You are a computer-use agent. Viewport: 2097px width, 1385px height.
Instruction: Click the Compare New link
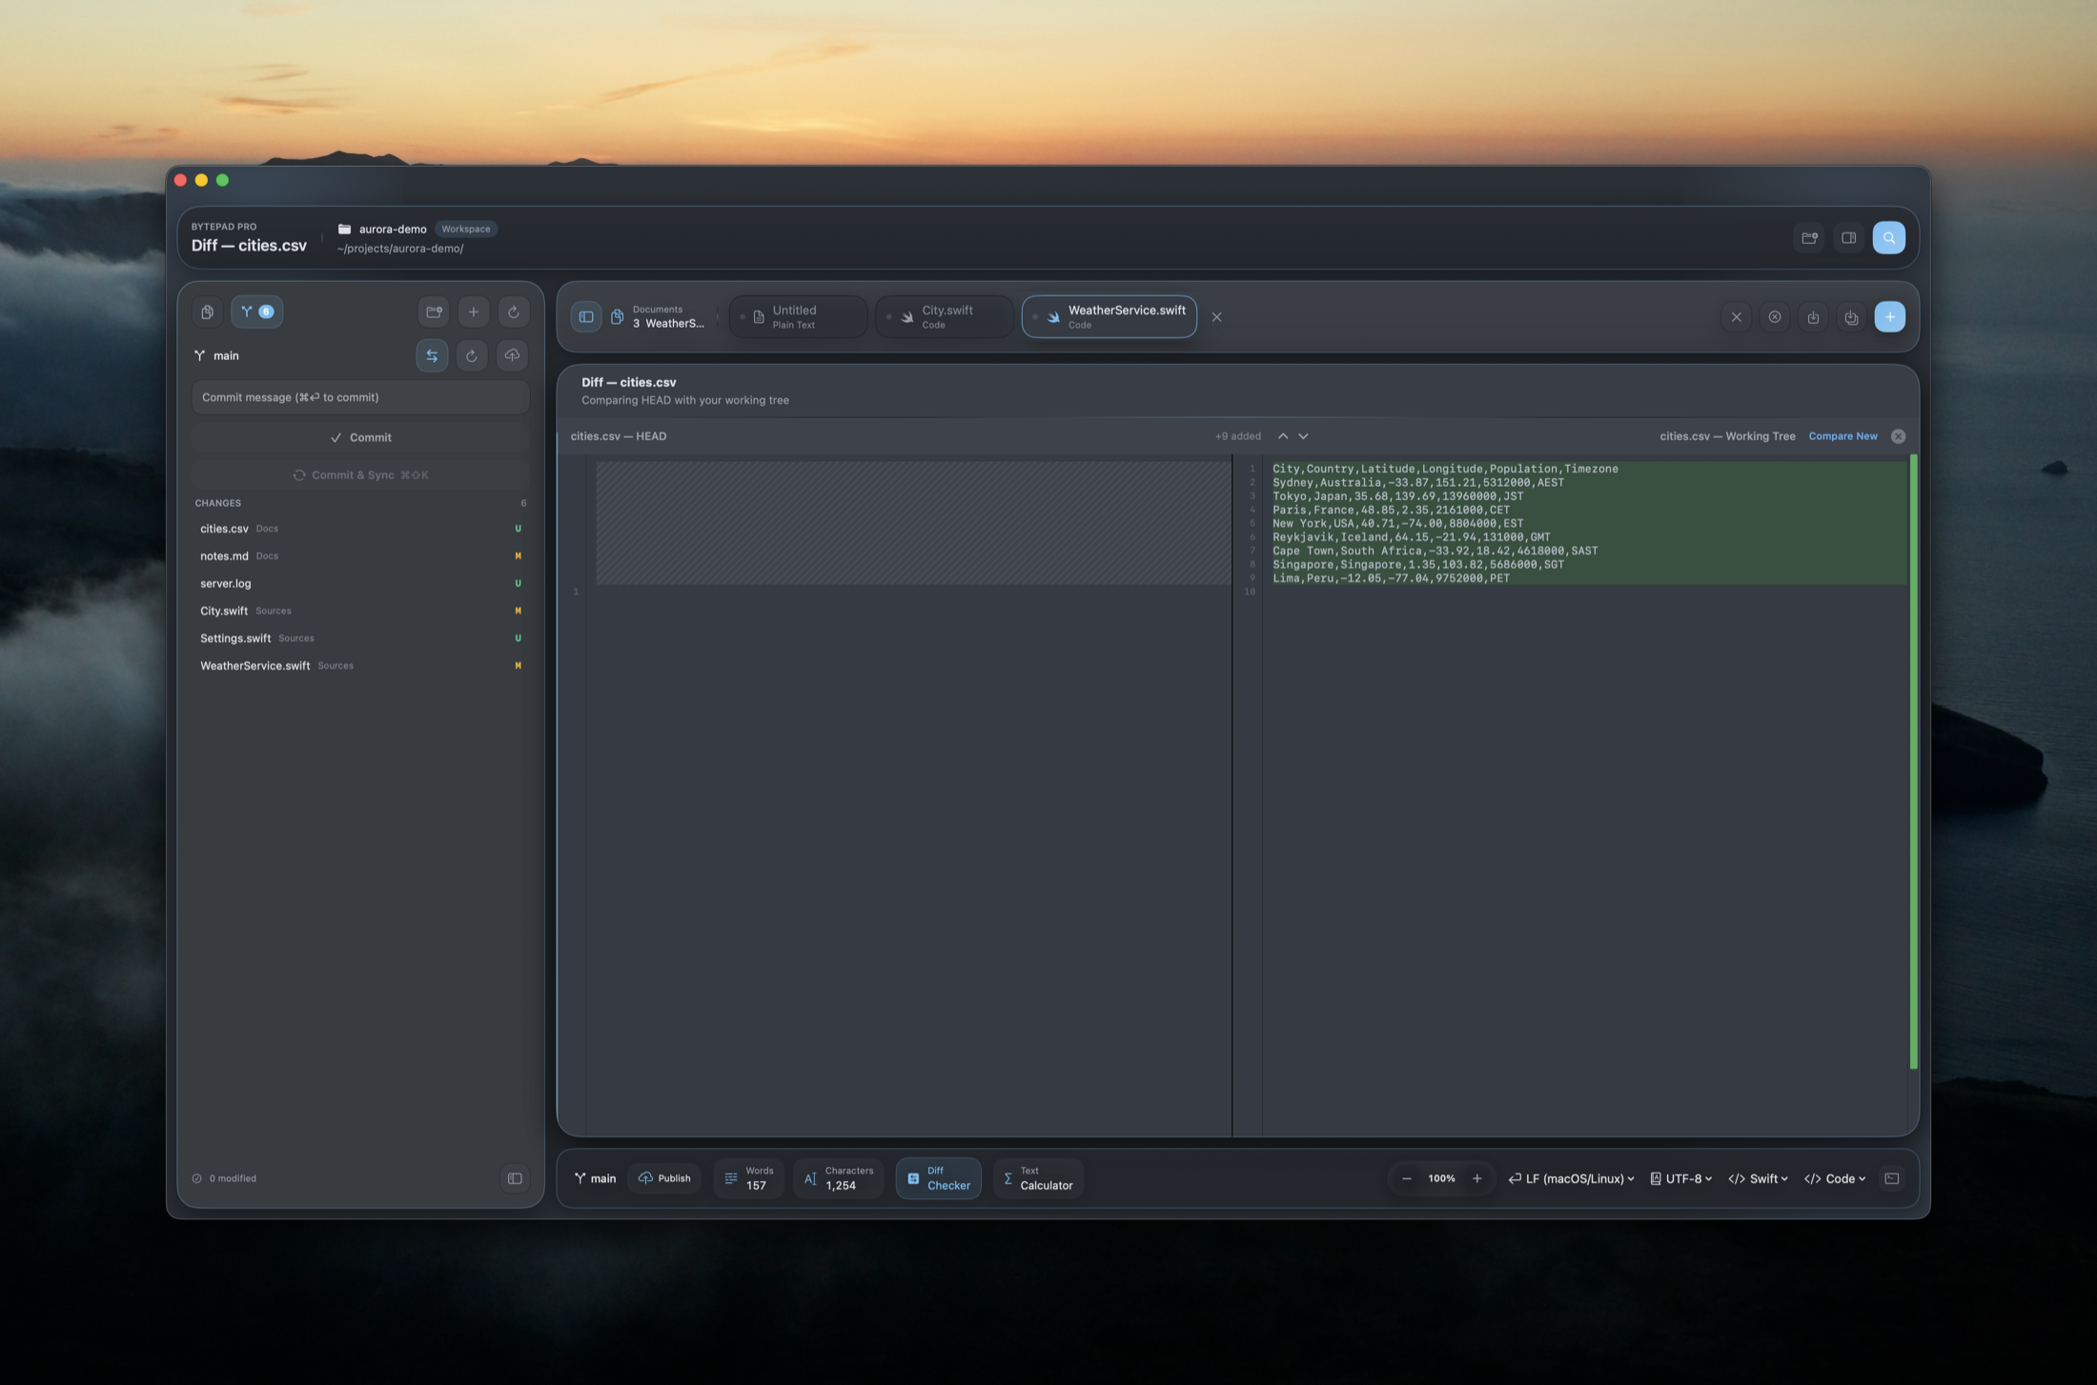pyautogui.click(x=1843, y=436)
